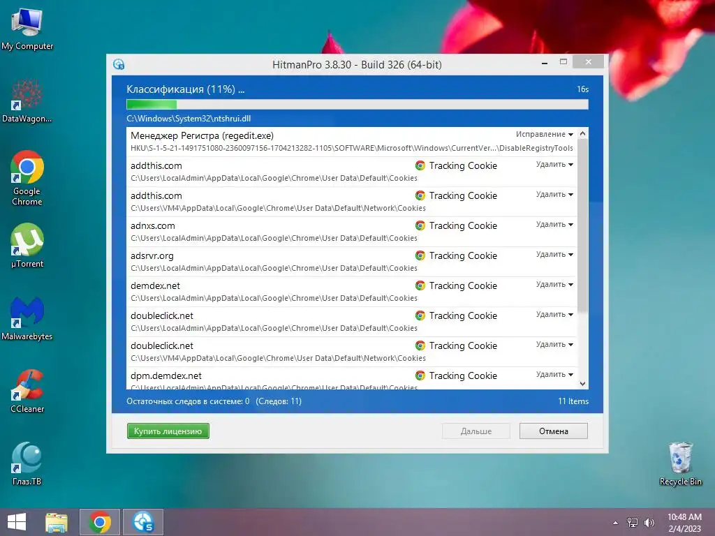This screenshot has height=536, width=715.
Task: Open the My Computer desktop icon
Action: point(27,28)
